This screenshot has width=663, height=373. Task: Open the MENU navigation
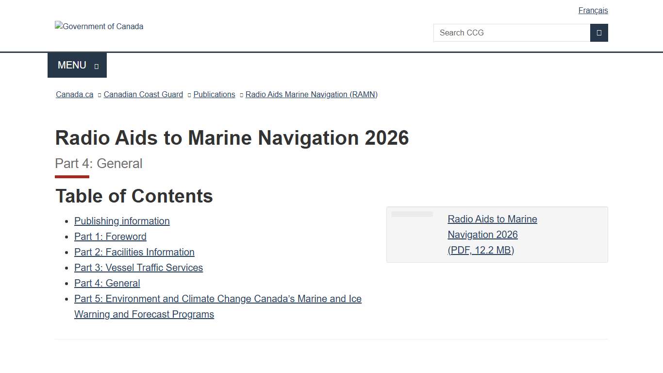[72, 65]
